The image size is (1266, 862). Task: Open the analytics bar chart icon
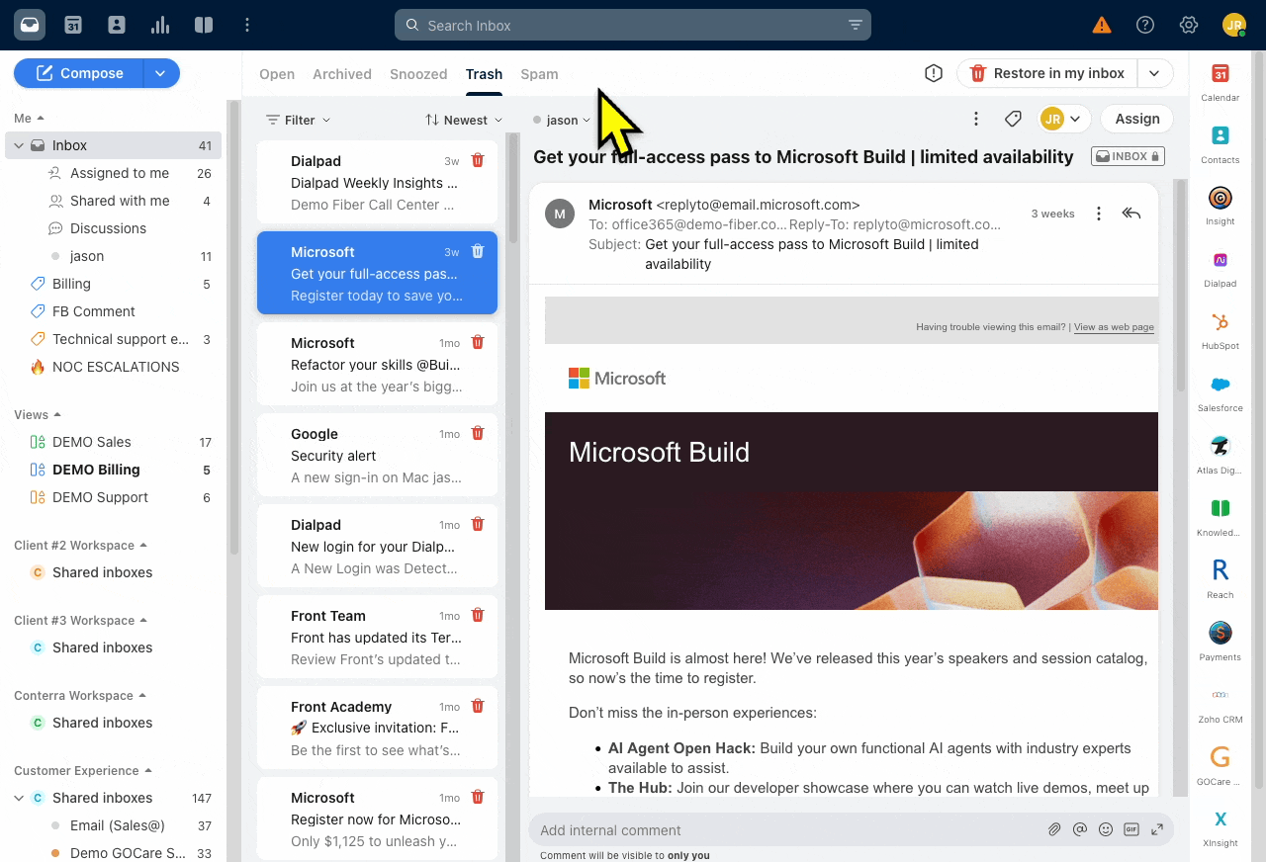[x=160, y=25]
